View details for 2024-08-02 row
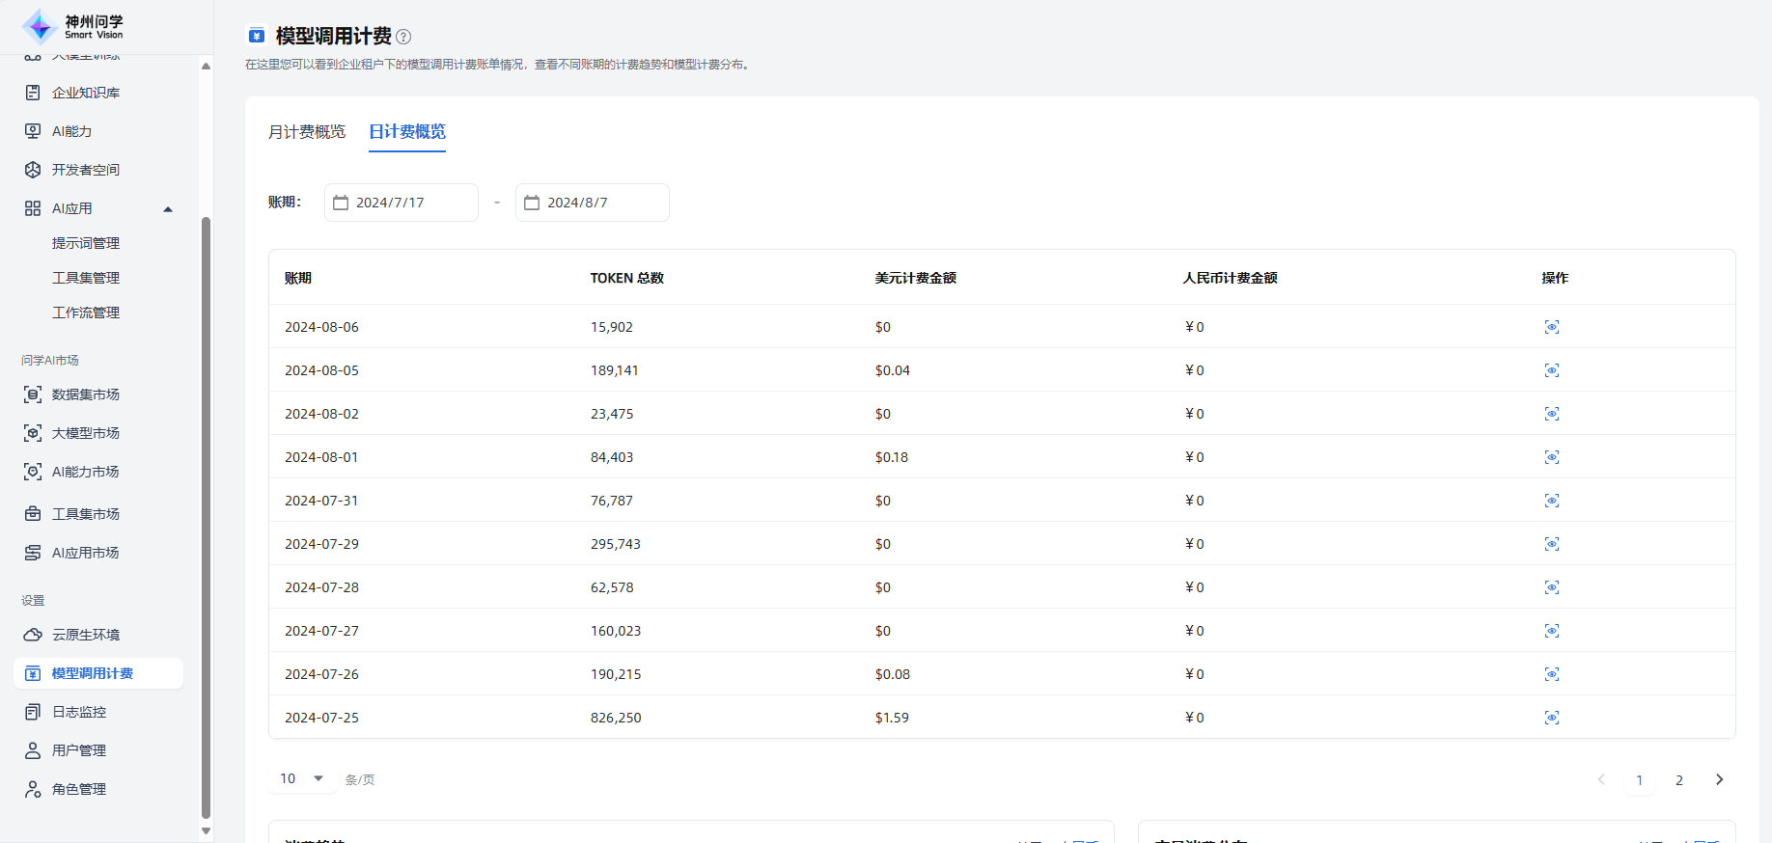 pyautogui.click(x=1552, y=414)
